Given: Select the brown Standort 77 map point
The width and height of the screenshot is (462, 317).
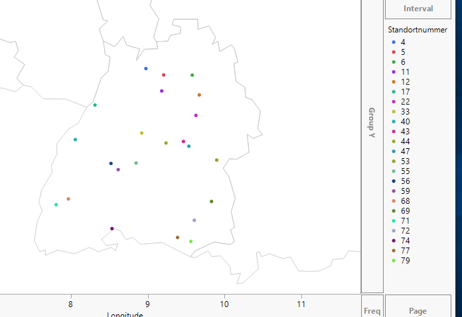Looking at the screenshot, I should click(178, 238).
